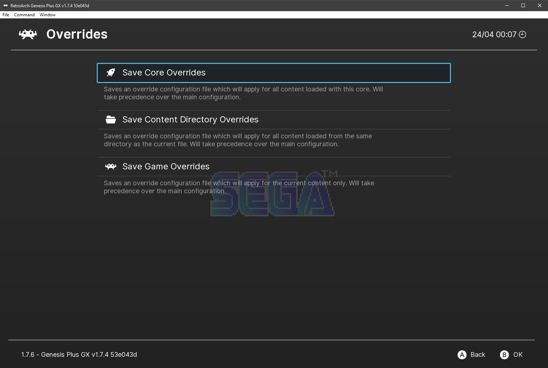Viewport: 548px width, 368px height.
Task: Click the invader icon beside Save Game Overrides
Action: (x=111, y=166)
